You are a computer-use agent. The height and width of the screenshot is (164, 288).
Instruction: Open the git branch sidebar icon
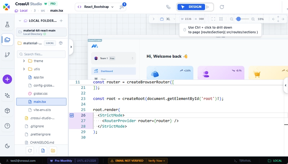tap(7, 54)
